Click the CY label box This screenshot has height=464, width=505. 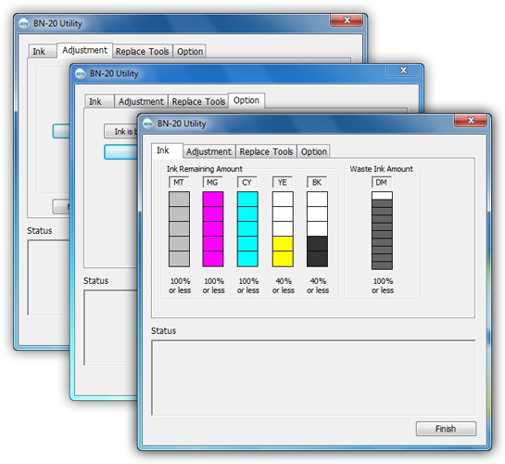[247, 182]
